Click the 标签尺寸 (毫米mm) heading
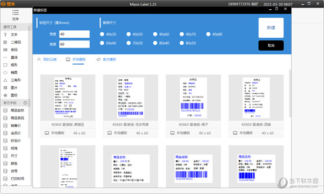This screenshot has height=194, width=324. tap(55, 23)
